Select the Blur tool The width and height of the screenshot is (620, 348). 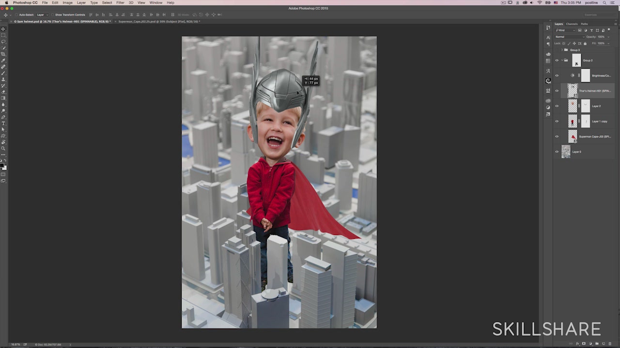click(x=3, y=104)
